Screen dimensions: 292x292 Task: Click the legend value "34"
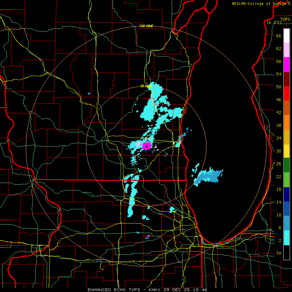tap(279, 138)
